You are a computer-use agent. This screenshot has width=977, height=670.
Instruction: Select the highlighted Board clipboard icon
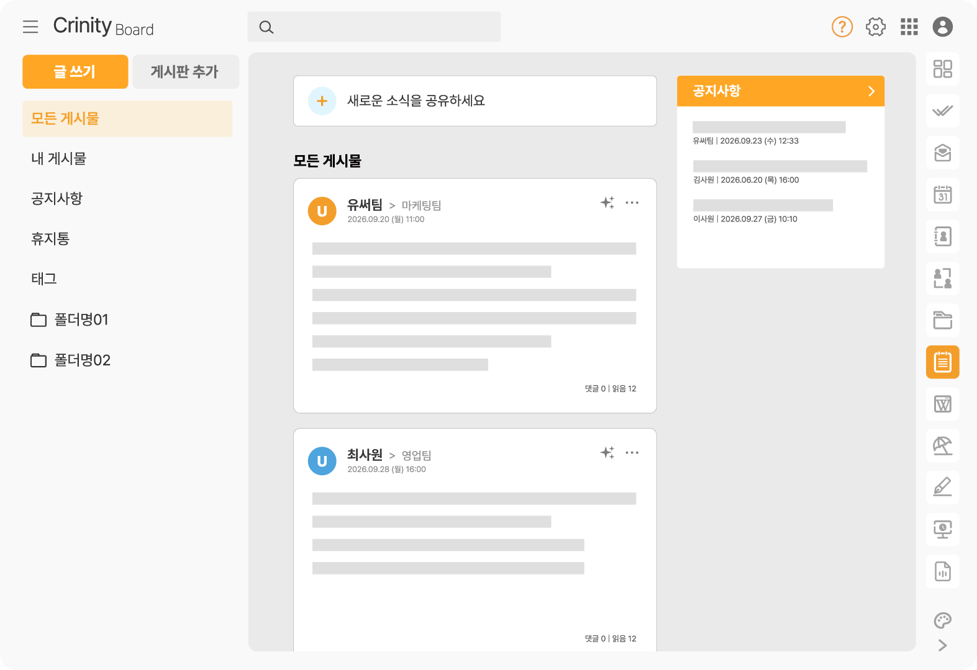[x=943, y=362]
